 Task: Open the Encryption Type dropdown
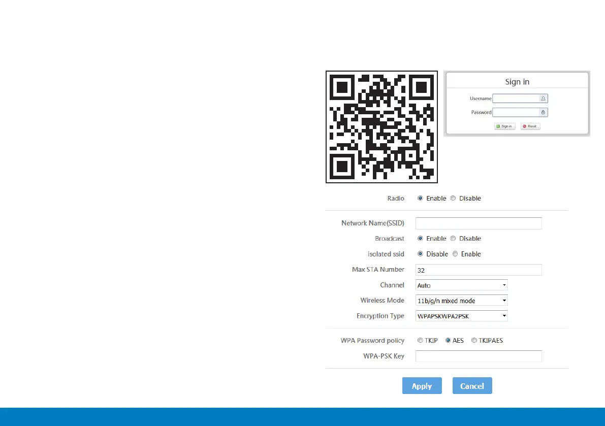[x=461, y=316]
